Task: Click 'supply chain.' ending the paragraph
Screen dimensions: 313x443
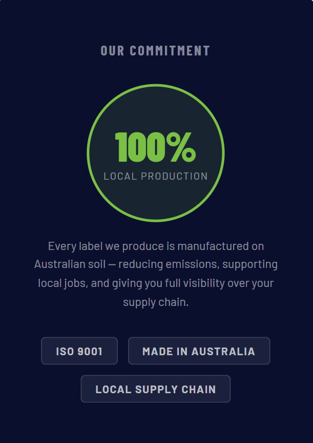Action: coord(156,302)
